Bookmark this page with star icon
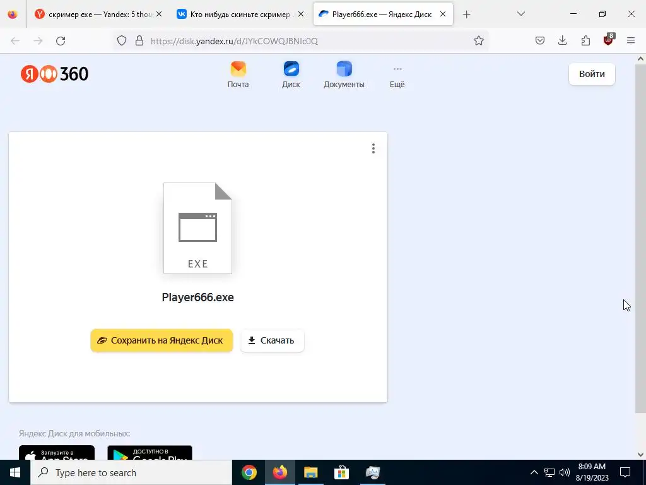646x485 pixels. [x=478, y=41]
